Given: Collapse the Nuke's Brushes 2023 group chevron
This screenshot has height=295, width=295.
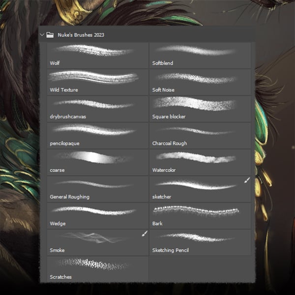Looking at the screenshot, I should click(x=42, y=35).
